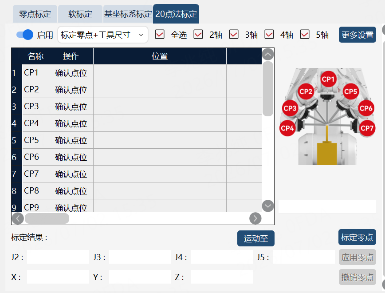The height and width of the screenshot is (293, 385).
Task: Toggle the 启用 enable switch
Action: click(25, 35)
